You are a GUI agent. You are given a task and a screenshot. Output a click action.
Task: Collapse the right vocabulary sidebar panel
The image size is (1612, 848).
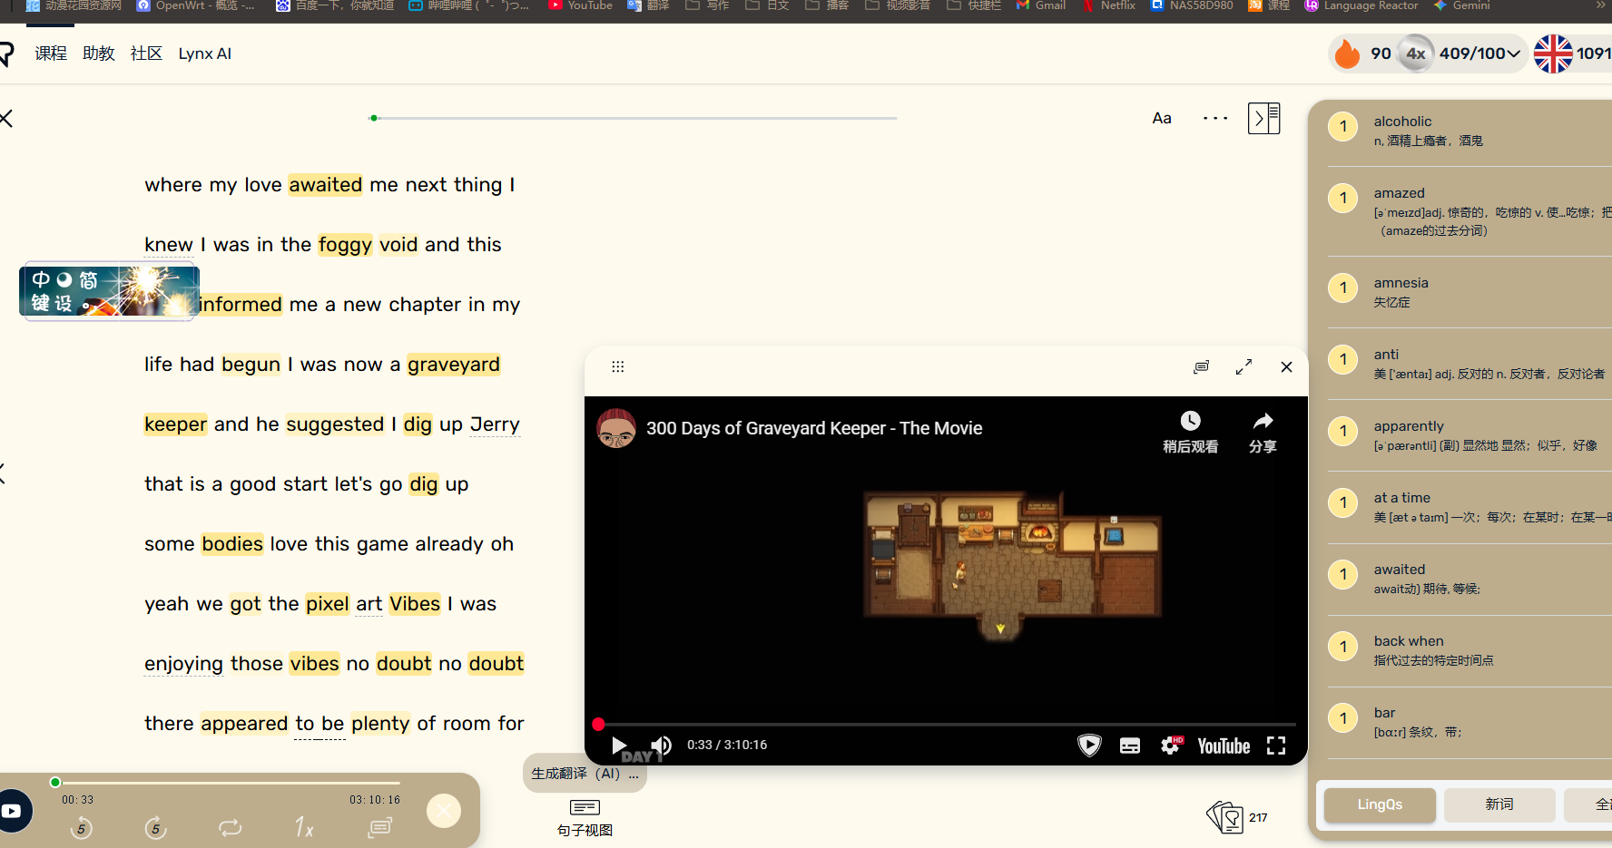(1263, 118)
